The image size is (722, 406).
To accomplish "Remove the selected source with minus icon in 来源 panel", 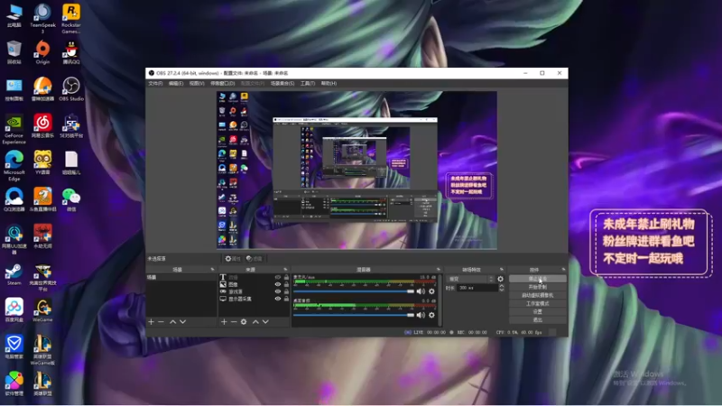I will coord(234,322).
